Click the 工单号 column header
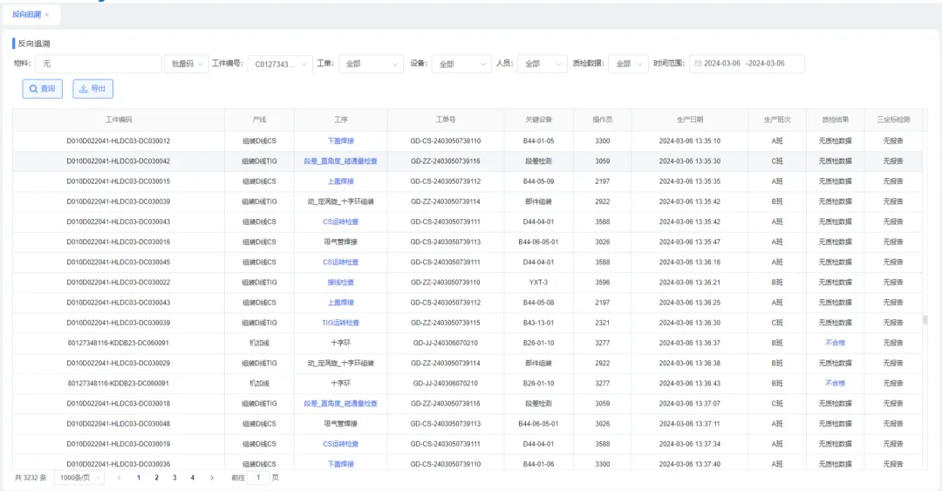942x491 pixels. tap(446, 119)
